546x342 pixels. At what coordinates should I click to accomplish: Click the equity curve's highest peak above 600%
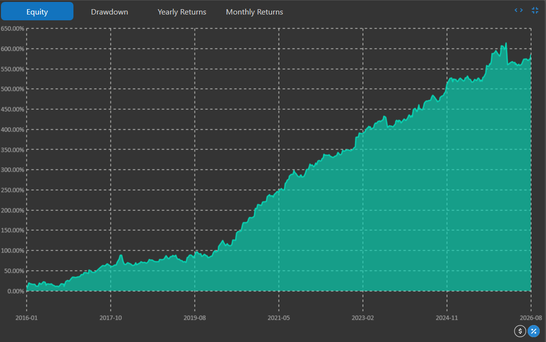506,44
